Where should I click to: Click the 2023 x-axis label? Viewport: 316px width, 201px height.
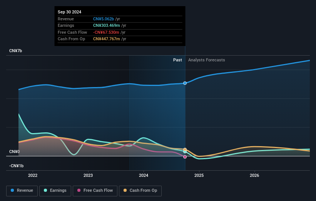[x=88, y=175]
